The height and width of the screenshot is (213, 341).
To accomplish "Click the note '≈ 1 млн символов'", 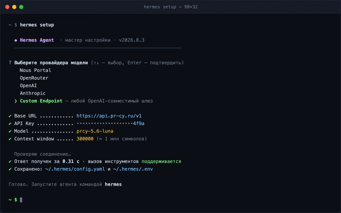I will coord(122,139).
